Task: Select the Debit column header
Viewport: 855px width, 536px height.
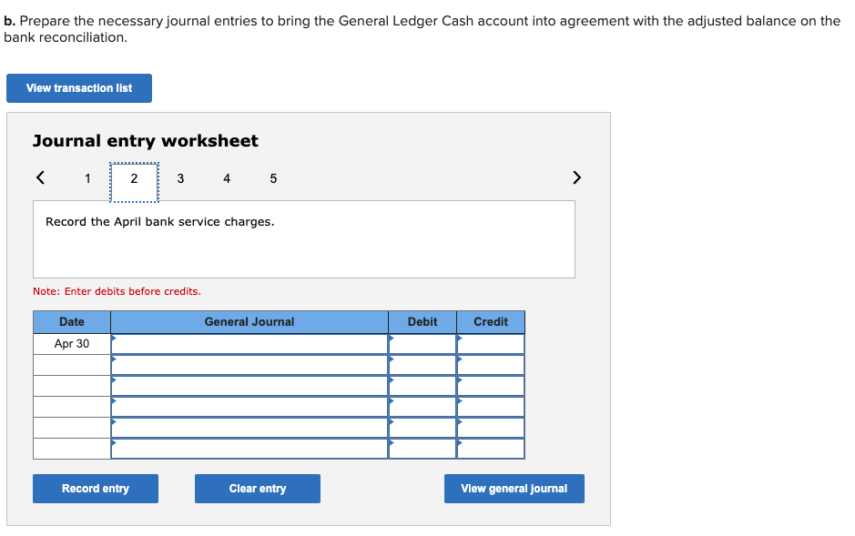Action: [422, 322]
